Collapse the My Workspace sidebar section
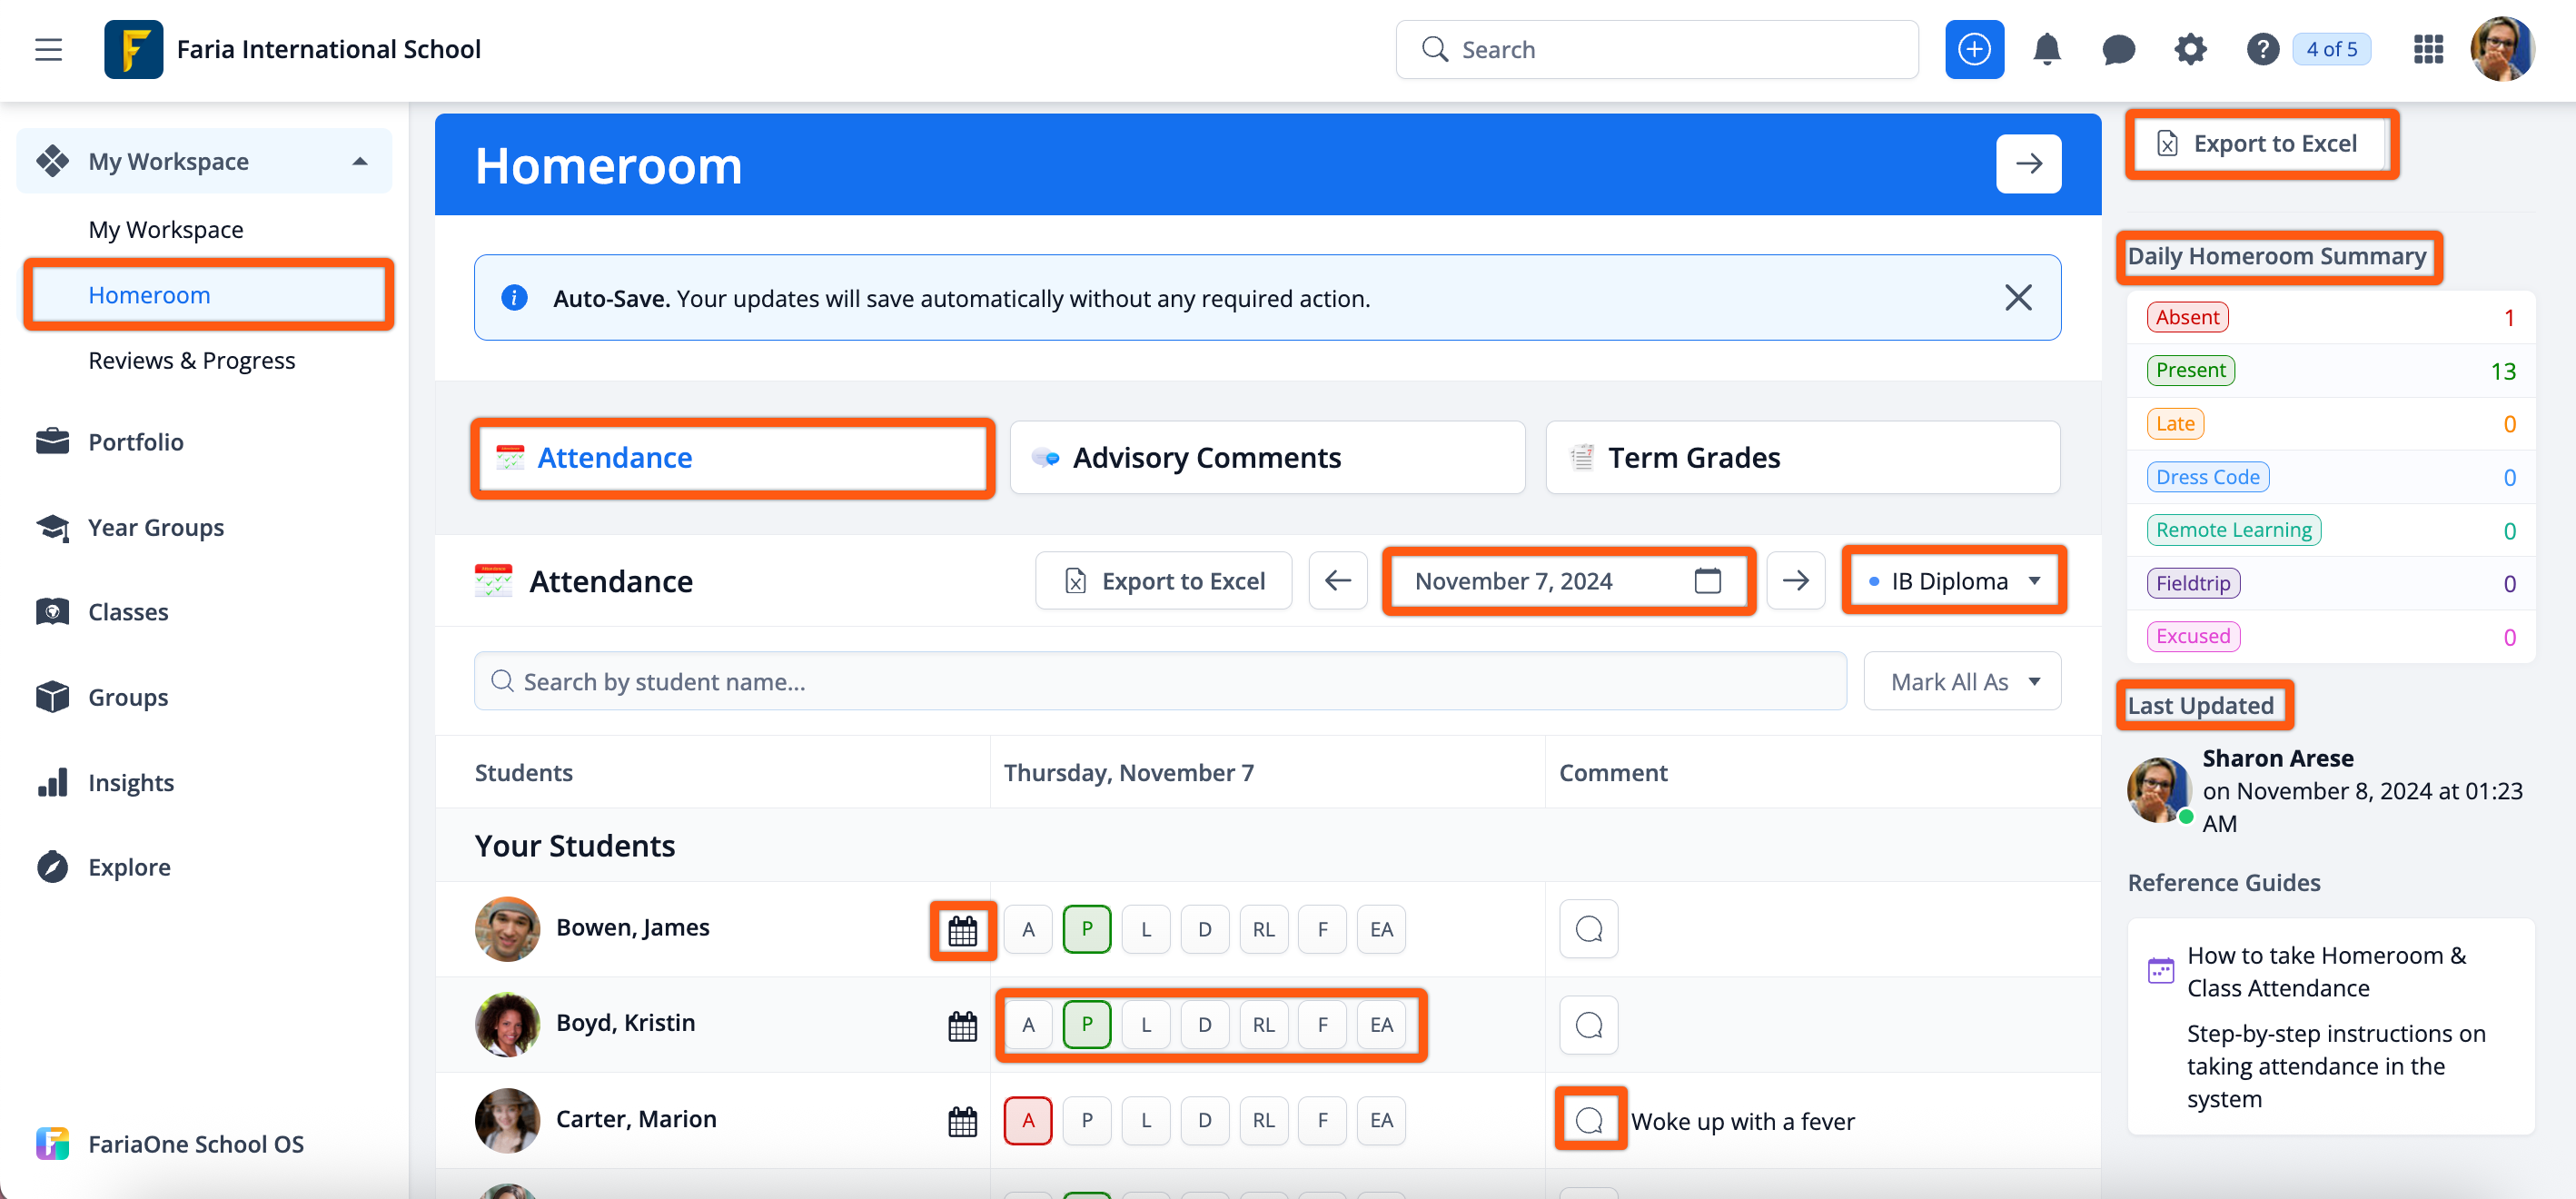The width and height of the screenshot is (2576, 1199). point(360,162)
